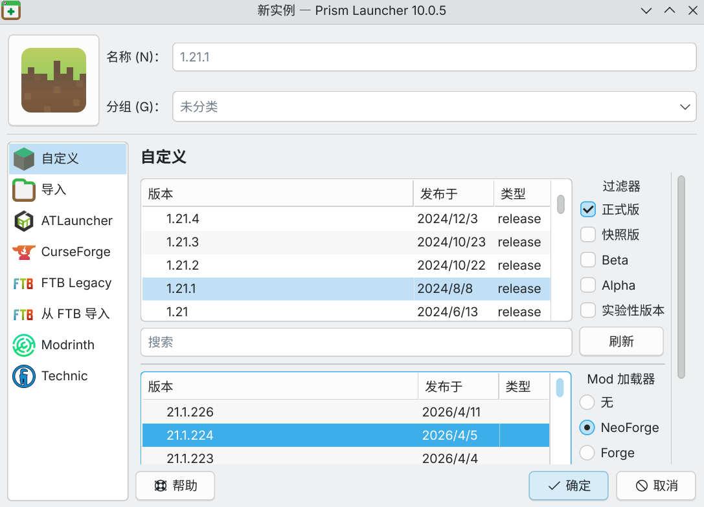Click the 搜索 search field

click(356, 342)
